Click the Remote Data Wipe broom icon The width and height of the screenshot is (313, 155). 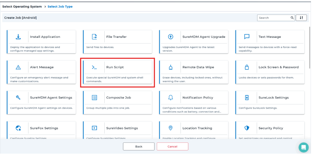[x=171, y=67]
